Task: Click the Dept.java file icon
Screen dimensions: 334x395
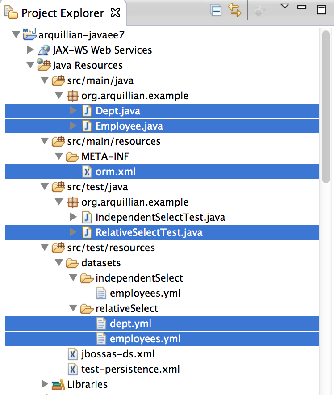Action: tap(87, 111)
